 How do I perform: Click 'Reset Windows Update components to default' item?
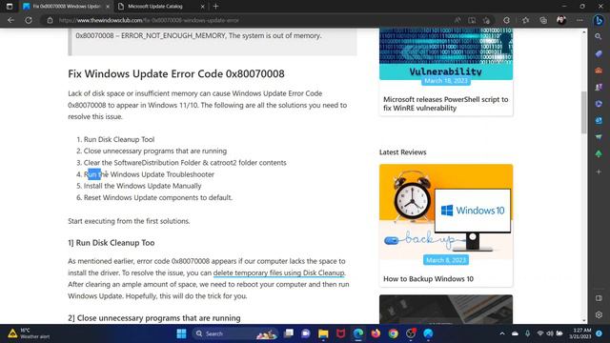tap(158, 197)
